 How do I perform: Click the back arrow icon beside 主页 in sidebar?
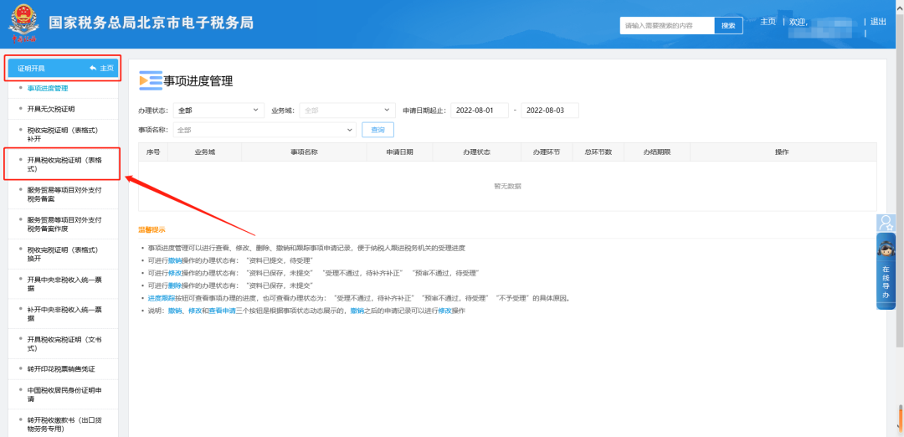click(x=93, y=68)
